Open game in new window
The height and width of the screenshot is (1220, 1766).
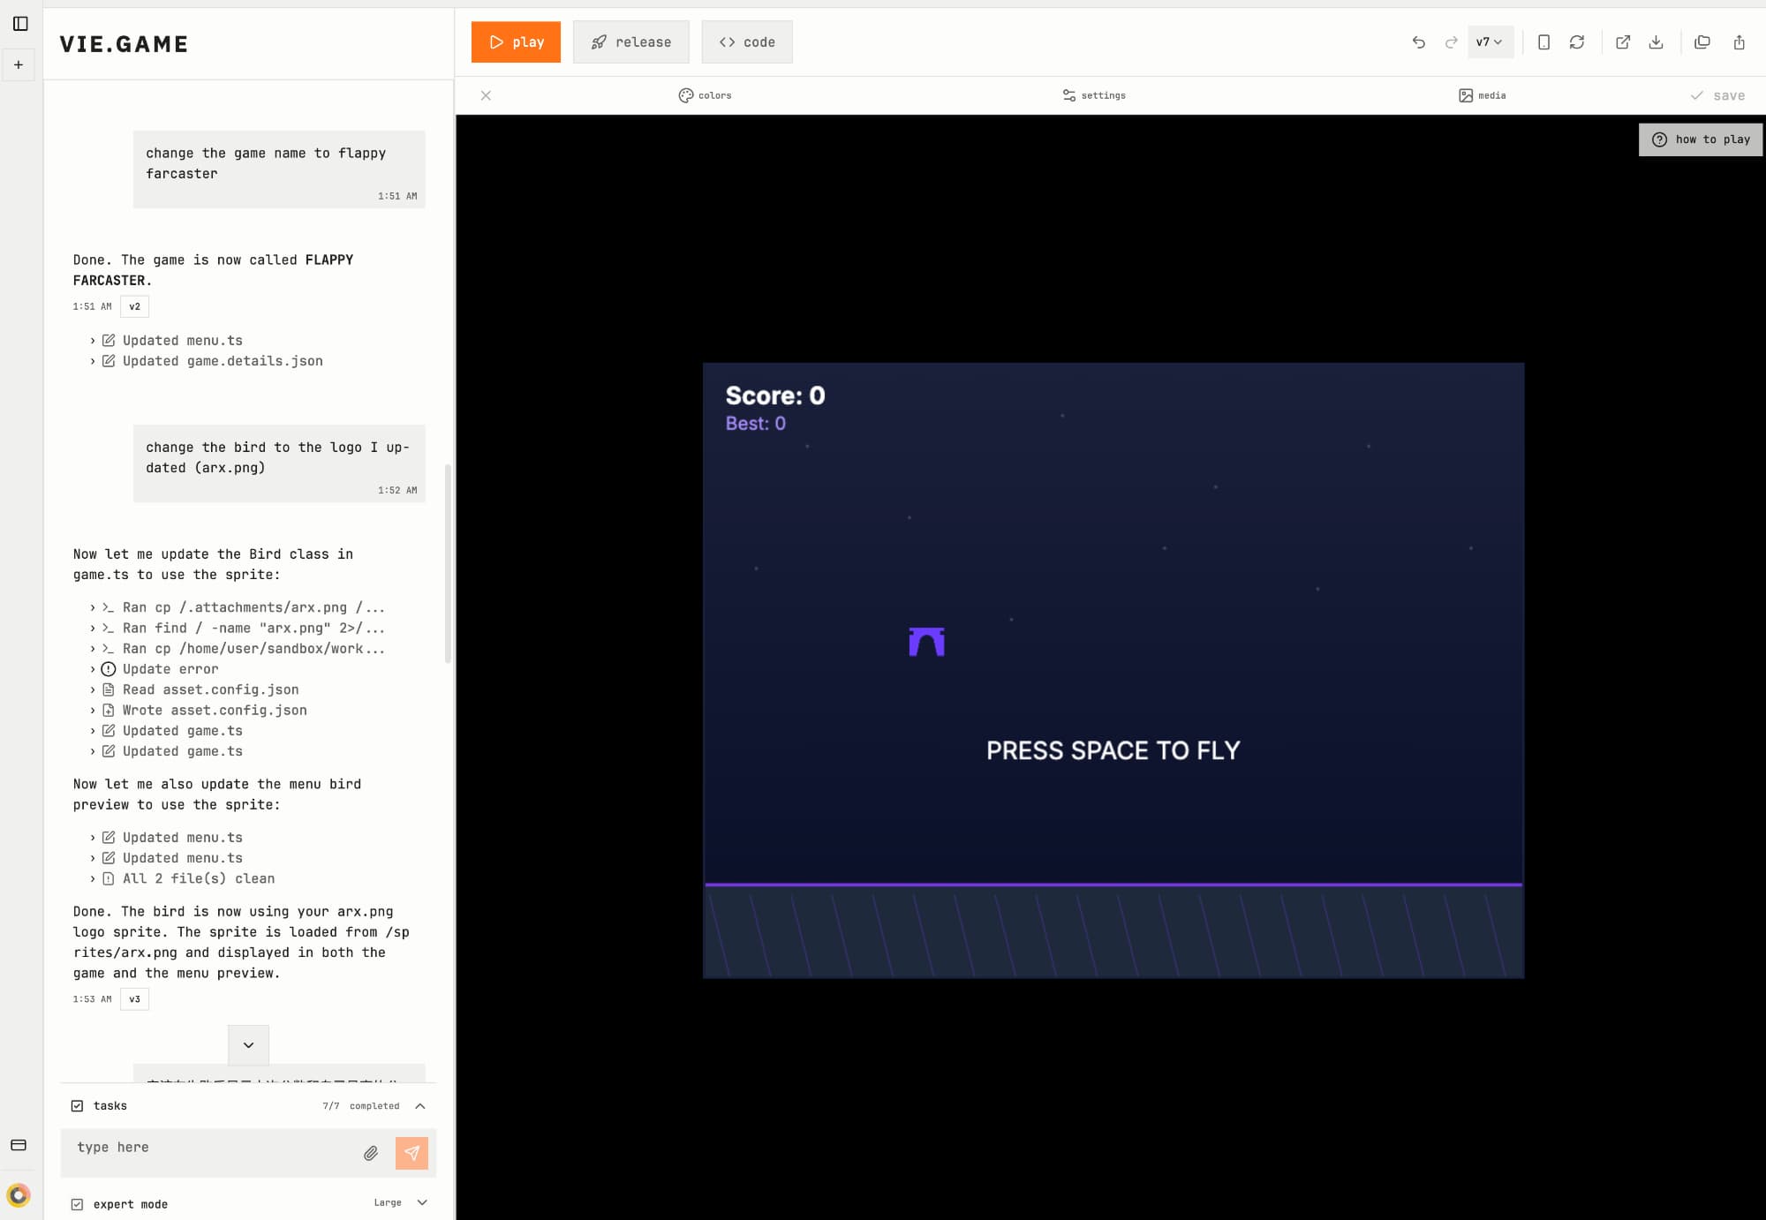click(x=1623, y=42)
